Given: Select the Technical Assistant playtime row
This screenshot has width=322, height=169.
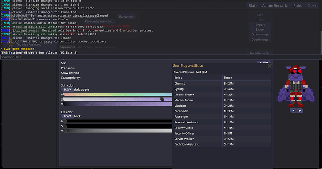Looking at the screenshot, I should pyautogui.click(x=222, y=144).
